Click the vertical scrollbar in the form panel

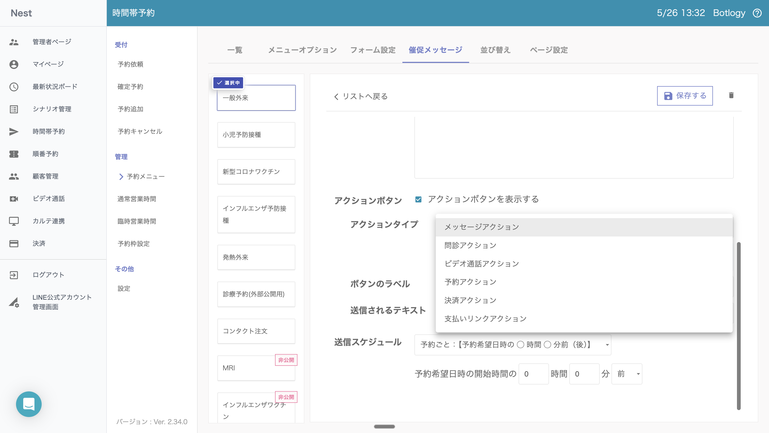[x=738, y=326]
